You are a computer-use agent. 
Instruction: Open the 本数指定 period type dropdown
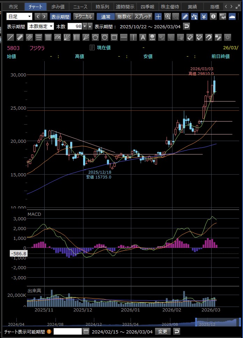click(x=40, y=27)
